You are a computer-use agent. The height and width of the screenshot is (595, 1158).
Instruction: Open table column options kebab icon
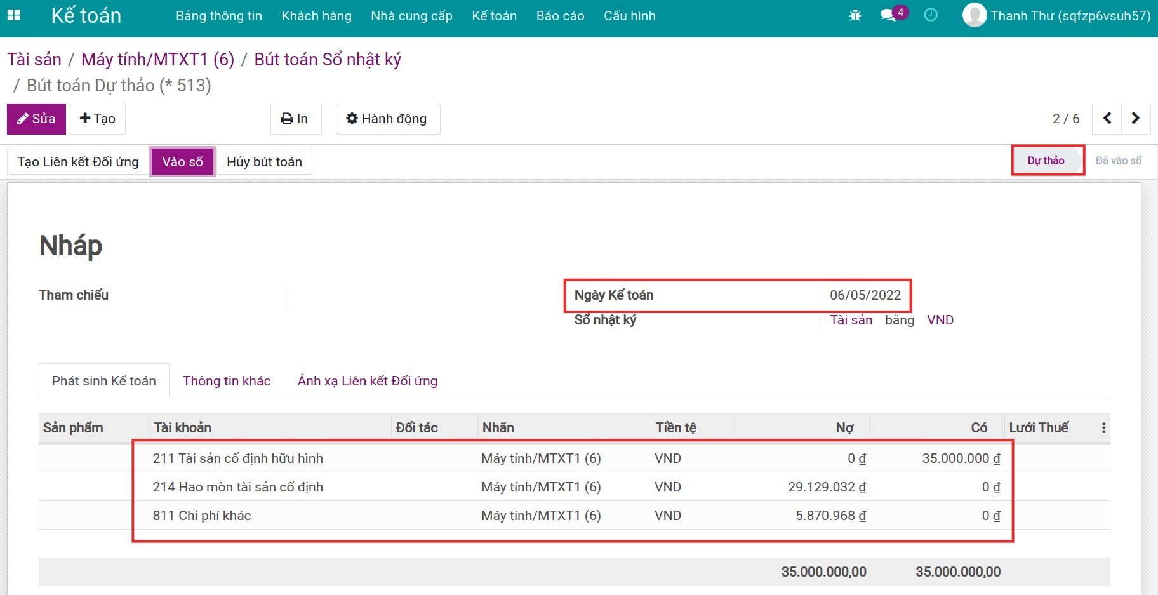pyautogui.click(x=1103, y=428)
